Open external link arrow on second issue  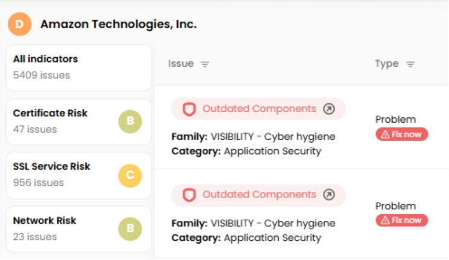click(x=329, y=195)
